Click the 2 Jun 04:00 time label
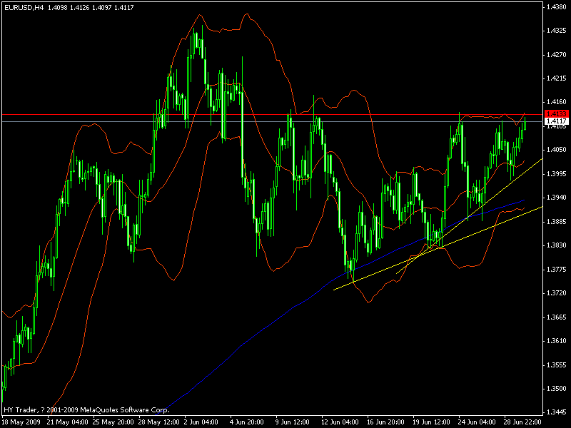This screenshot has height=428, width=571. [201, 422]
